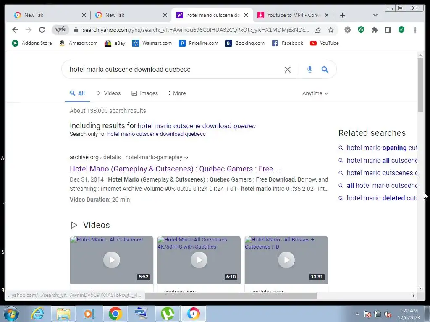430x322 pixels.
Task: Clear the search query with X
Action: pos(287,70)
